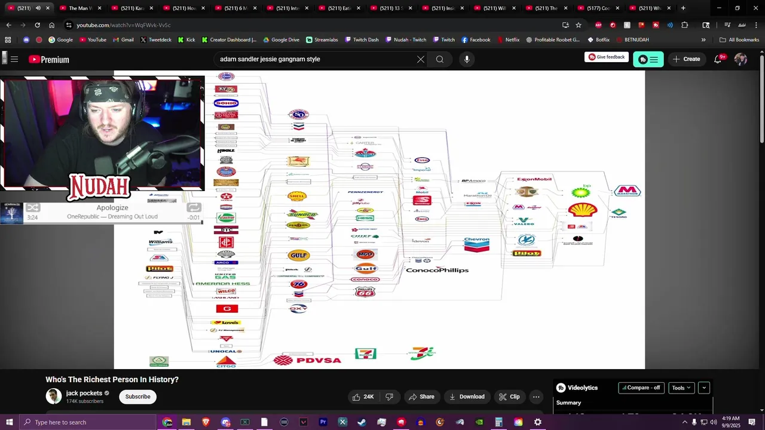The height and width of the screenshot is (430, 765).
Task: Show hidden bookmarks double chevron
Action: (703, 40)
